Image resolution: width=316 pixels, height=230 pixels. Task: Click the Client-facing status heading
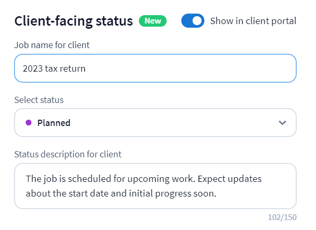click(73, 21)
